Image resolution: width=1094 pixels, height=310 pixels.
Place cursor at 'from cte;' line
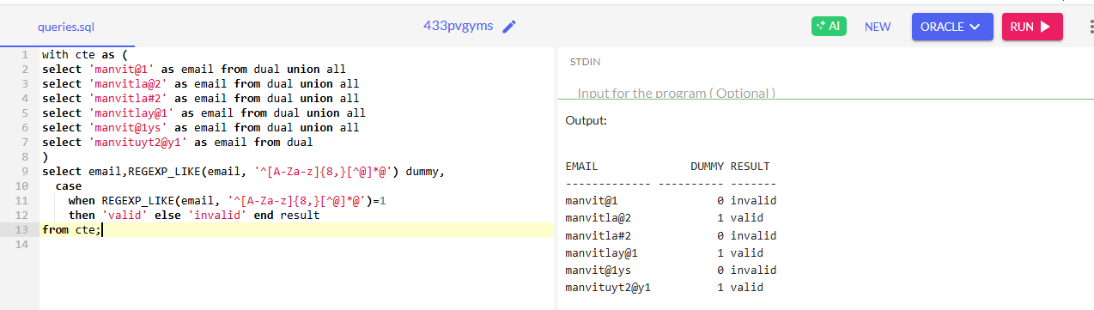point(71,230)
